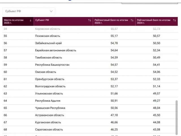Click 2024 score 49,27 value
Viewport: 181px width, 136px height.
pyautogui.click(x=156, y=101)
